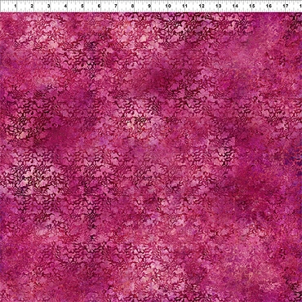Click number 6 on the top ruler
302x302 pixels.
click(99, 6)
